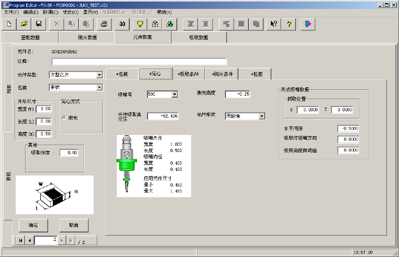Click the record number field showing 2
This screenshot has height=257, width=399.
pos(46,240)
